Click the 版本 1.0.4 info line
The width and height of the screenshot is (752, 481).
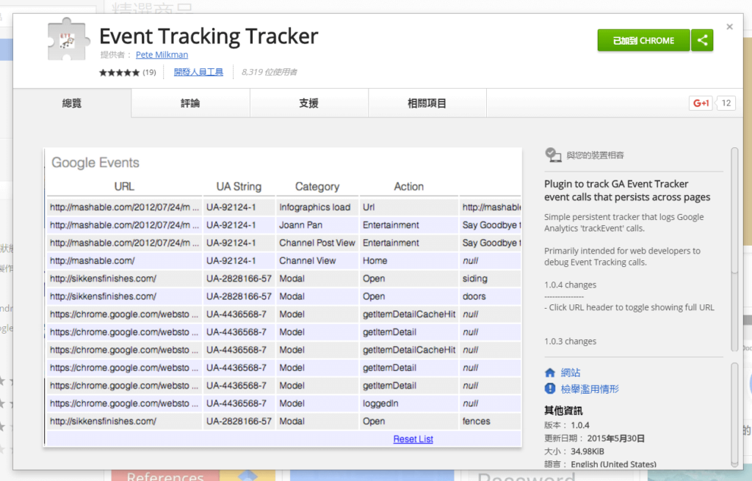pyautogui.click(x=567, y=425)
